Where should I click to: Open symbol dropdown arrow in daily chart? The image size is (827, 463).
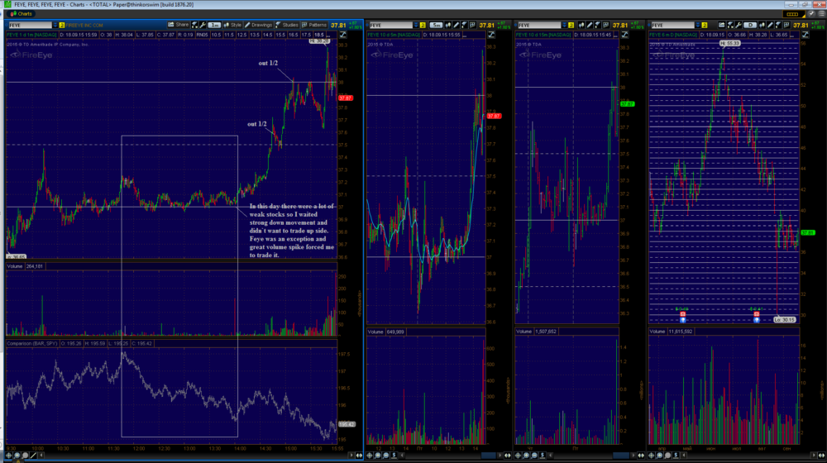pos(698,26)
